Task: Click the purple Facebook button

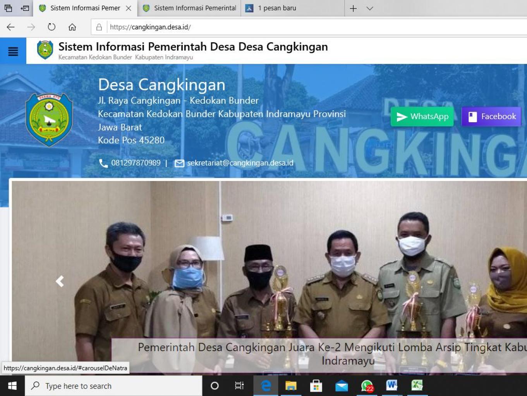Action: pos(491,116)
